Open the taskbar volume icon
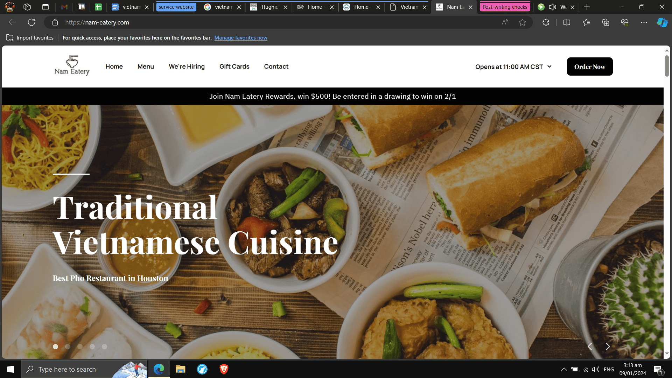 coord(595,369)
